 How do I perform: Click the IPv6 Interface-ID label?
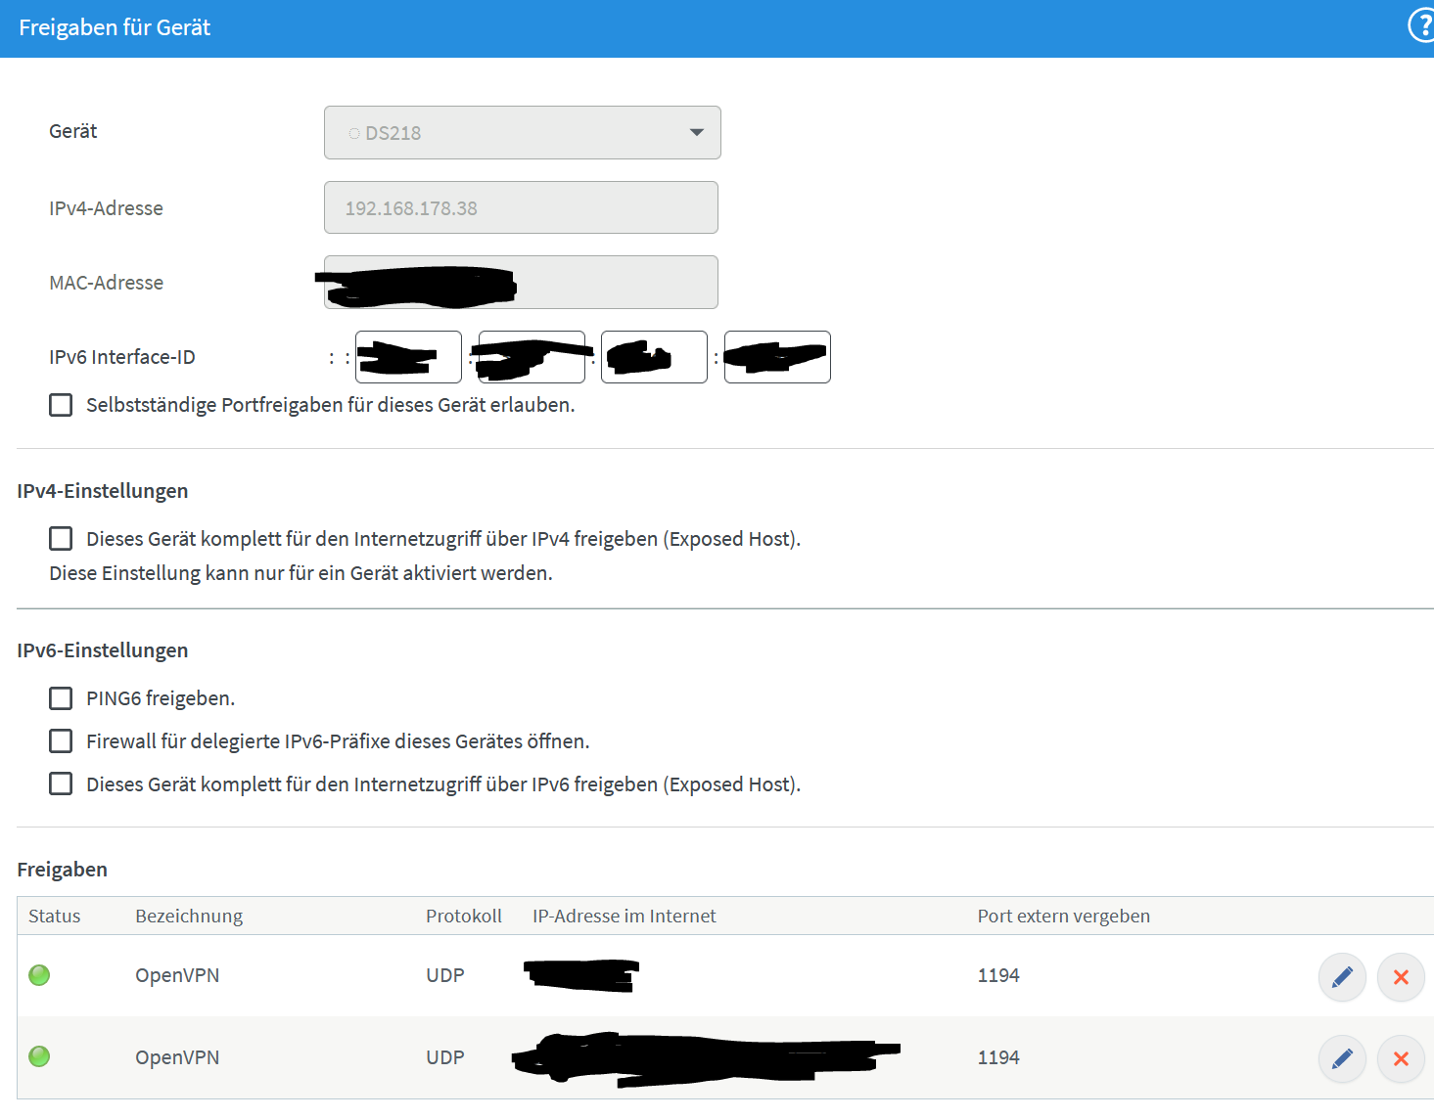[x=122, y=357]
